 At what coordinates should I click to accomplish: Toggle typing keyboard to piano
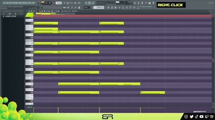point(64,7)
